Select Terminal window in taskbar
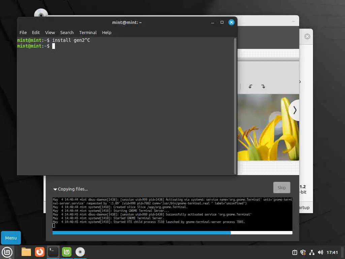This screenshot has height=259, width=345. [53, 252]
